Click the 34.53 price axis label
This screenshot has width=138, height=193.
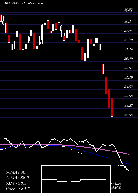(x=129, y=87)
